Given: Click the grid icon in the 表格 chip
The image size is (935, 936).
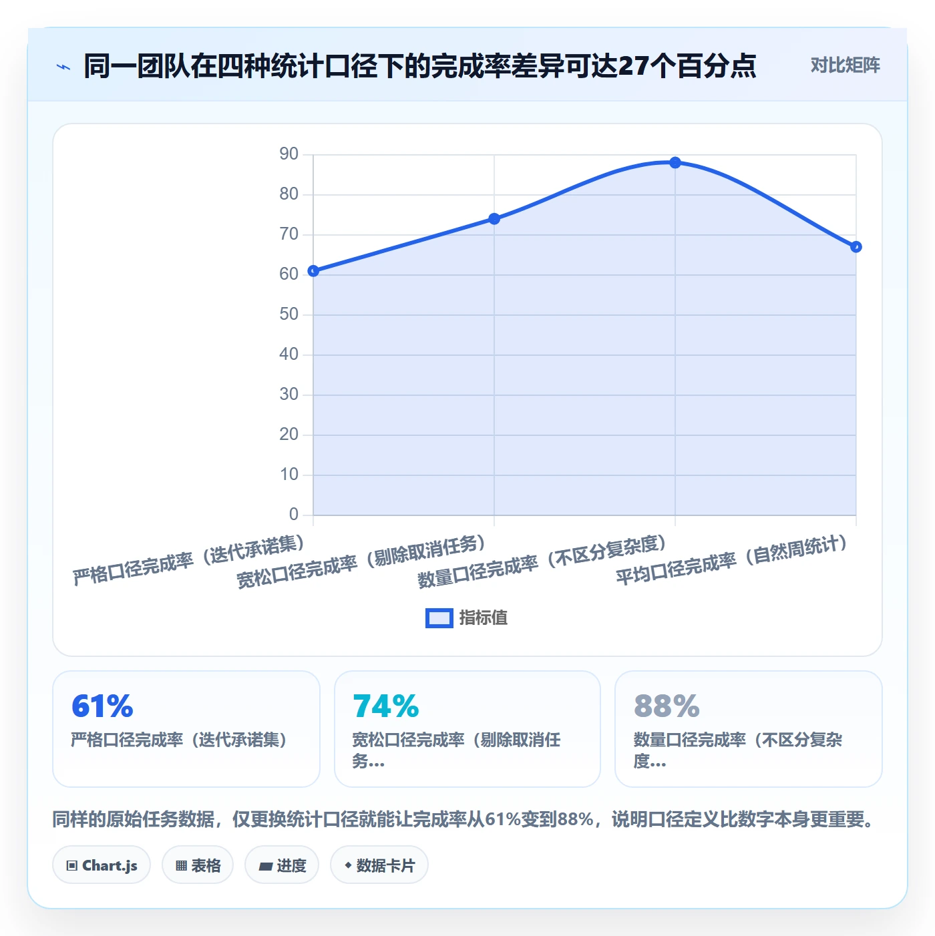Looking at the screenshot, I should tap(181, 866).
